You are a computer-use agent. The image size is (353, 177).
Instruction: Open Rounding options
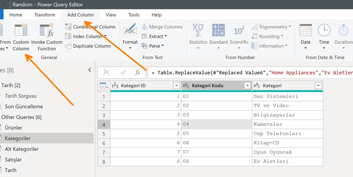(x=267, y=36)
